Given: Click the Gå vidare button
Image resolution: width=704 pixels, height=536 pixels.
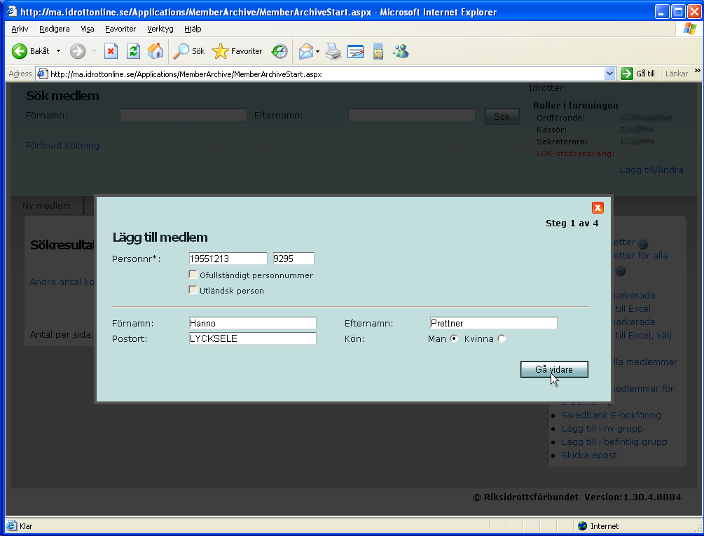Looking at the screenshot, I should point(554,369).
